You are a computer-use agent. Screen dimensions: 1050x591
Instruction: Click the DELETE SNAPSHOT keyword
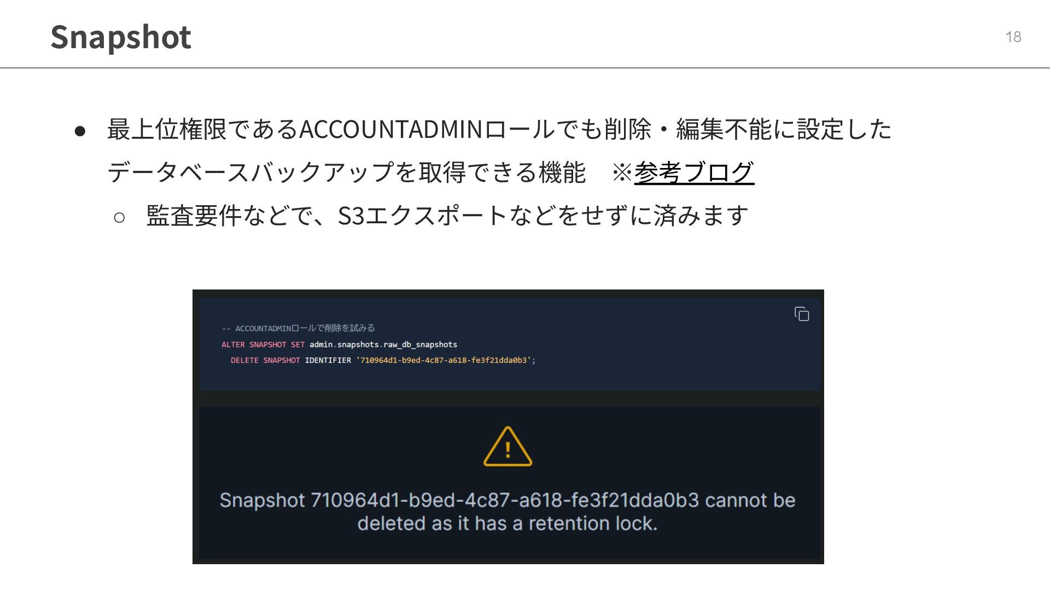[265, 360]
